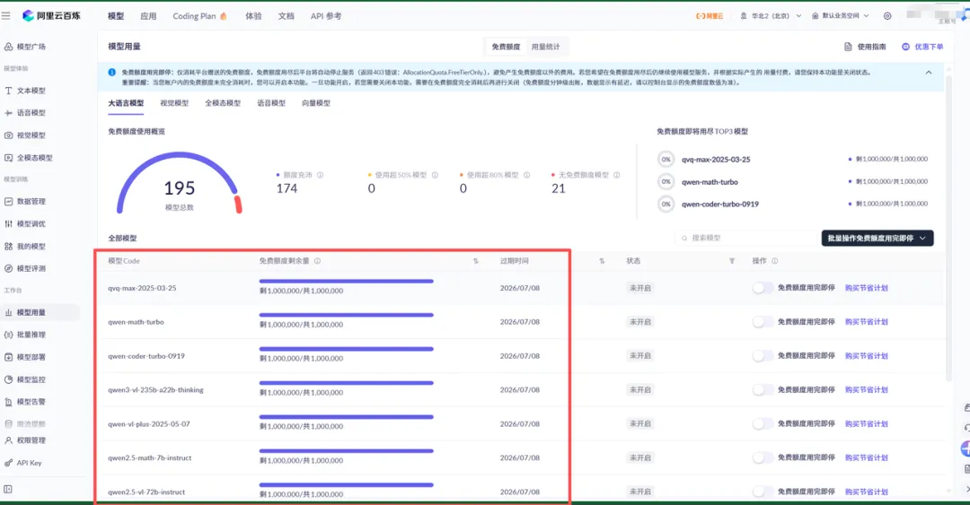Go to 我的模型 in the sidebar
The image size is (970, 505).
25,246
